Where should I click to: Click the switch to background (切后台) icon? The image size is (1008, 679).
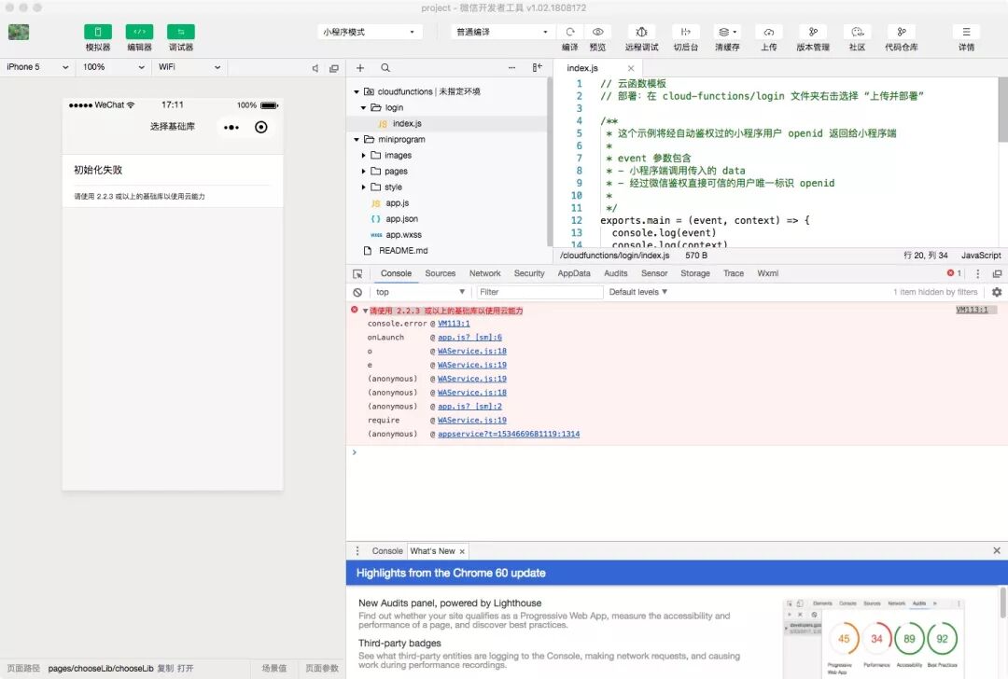coord(686,32)
